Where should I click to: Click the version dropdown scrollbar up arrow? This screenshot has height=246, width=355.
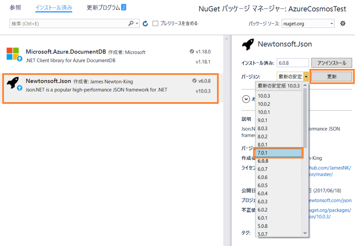click(305, 85)
